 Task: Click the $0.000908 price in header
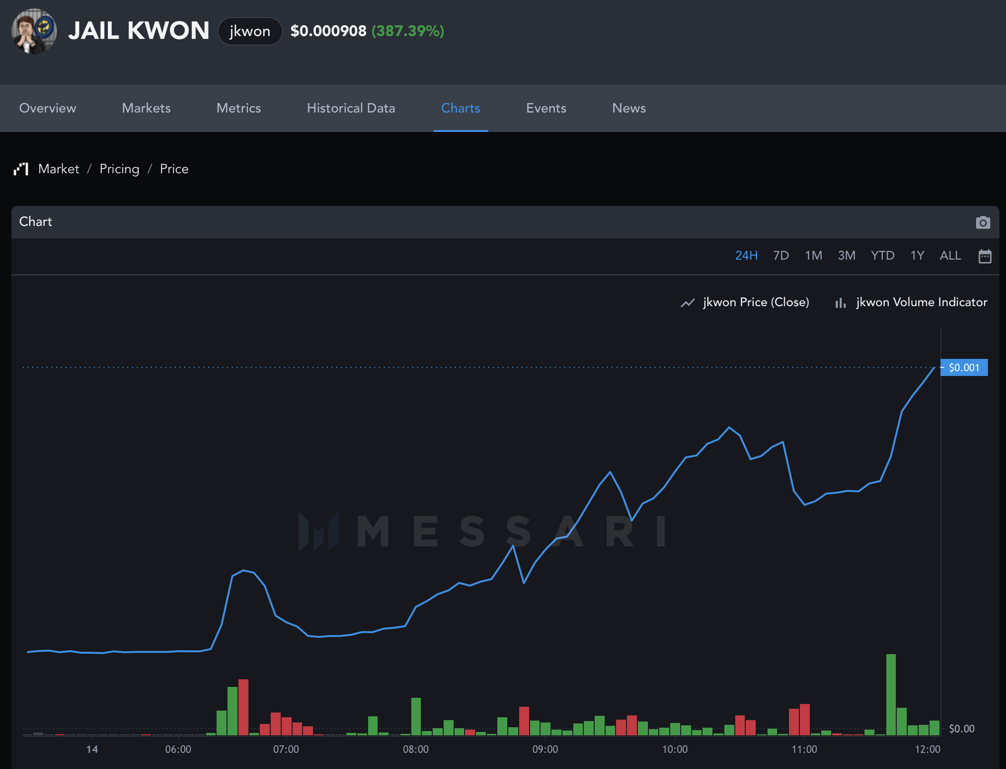pyautogui.click(x=329, y=31)
